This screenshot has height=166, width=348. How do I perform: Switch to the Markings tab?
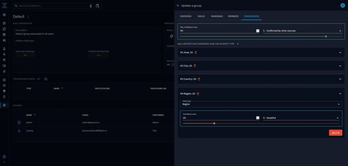[x=217, y=16]
